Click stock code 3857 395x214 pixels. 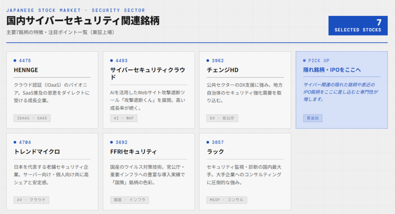tap(218, 142)
